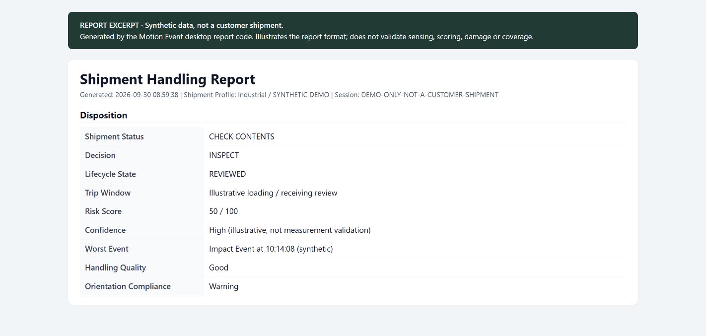Select the '50 / 100' risk score value
The image size is (706, 336).
(223, 211)
